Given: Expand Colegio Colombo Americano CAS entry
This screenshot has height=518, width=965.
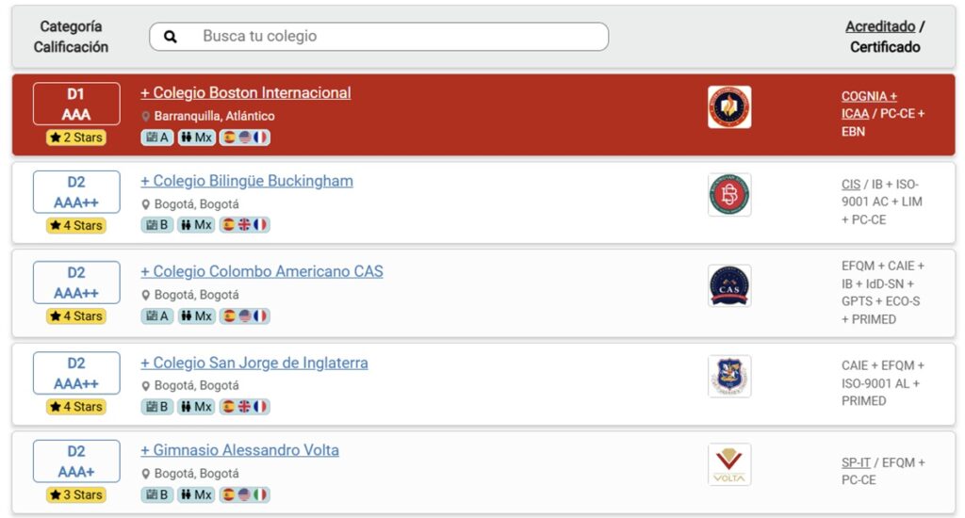Looking at the screenshot, I should 262,271.
